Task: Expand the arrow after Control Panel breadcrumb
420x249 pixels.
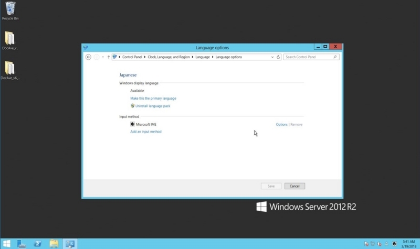Action: coord(145,57)
